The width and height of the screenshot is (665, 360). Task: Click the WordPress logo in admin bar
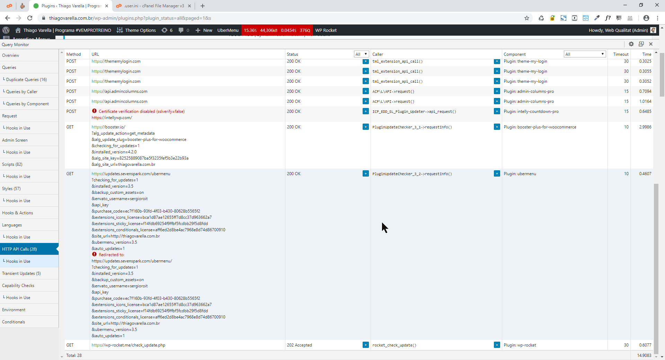click(x=6, y=30)
